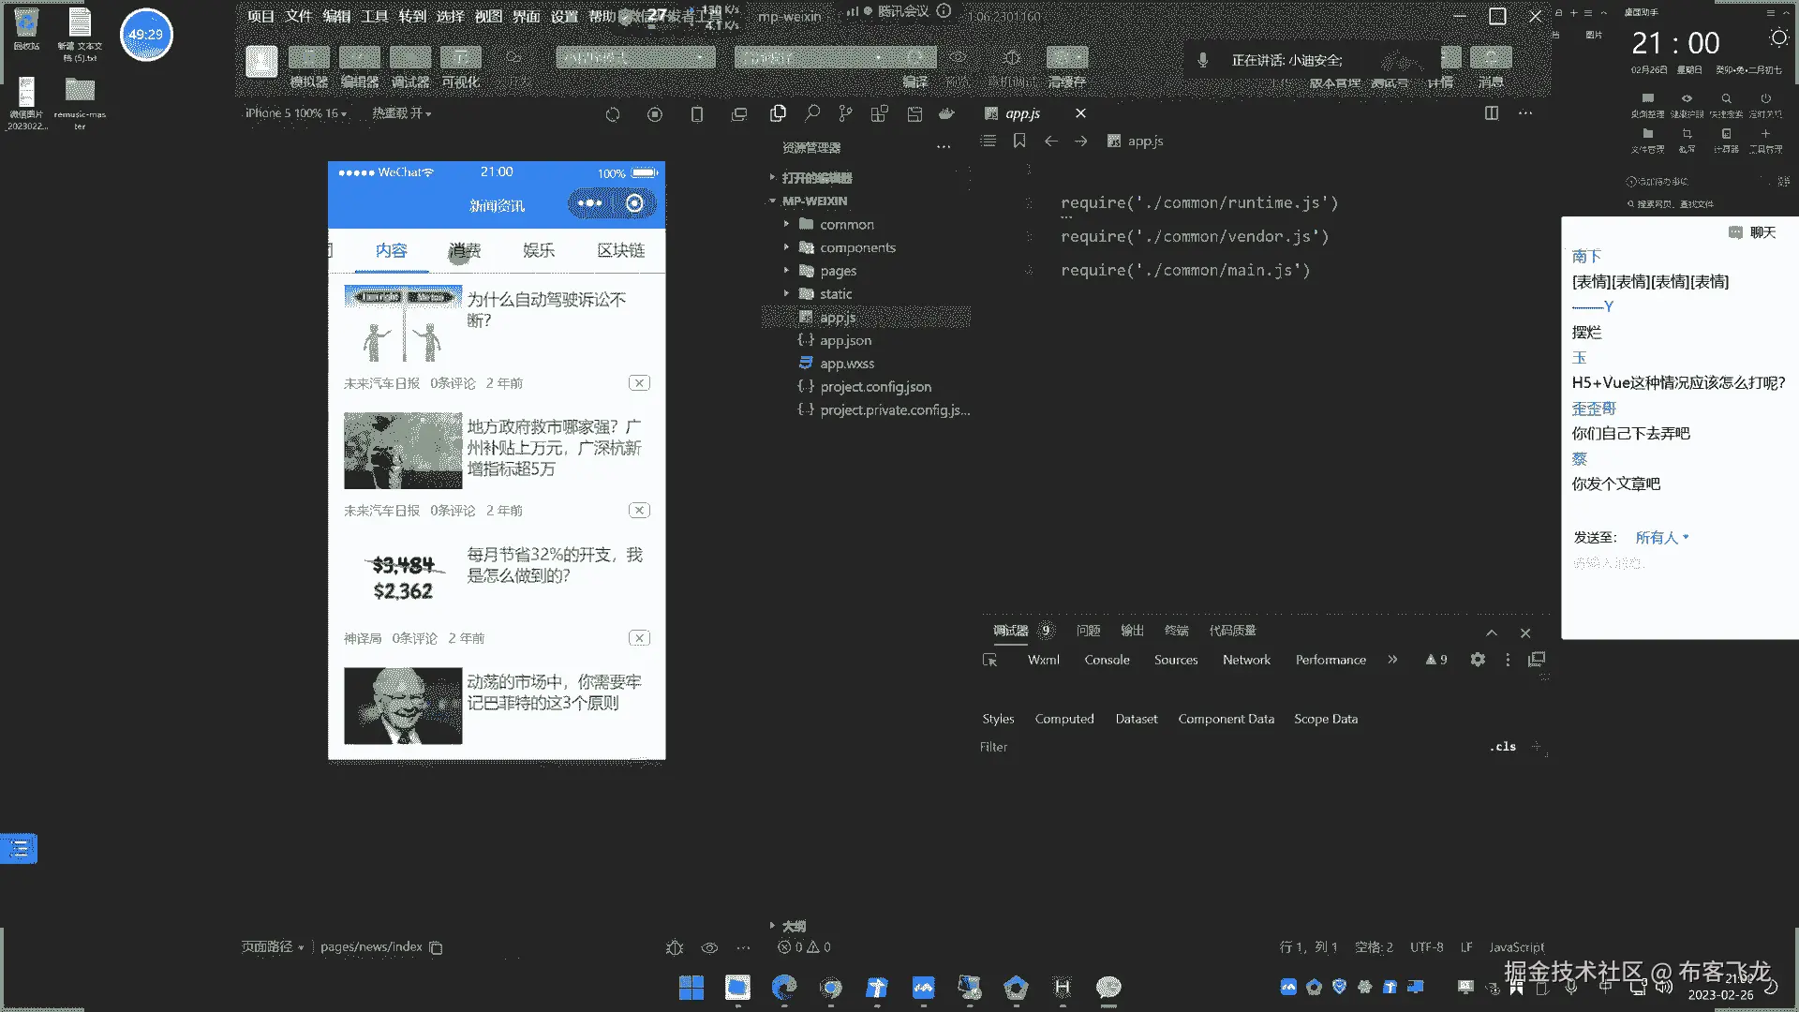Click the split editor icon
This screenshot has width=1799, height=1012.
(x=1492, y=113)
